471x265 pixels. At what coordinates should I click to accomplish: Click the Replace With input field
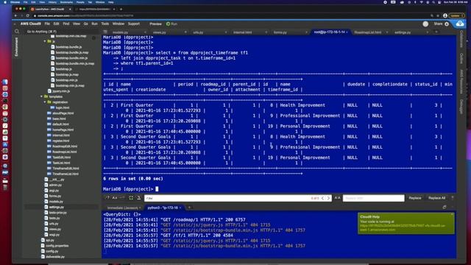pos(373,198)
